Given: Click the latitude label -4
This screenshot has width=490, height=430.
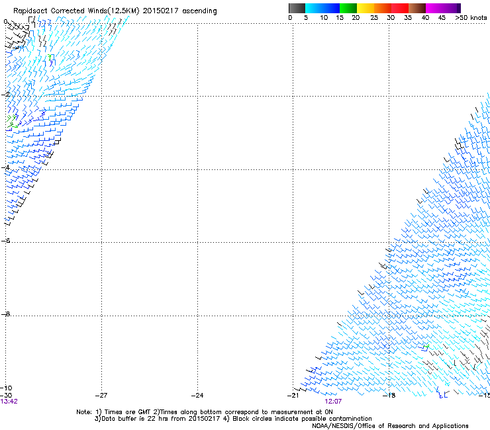Looking at the screenshot, I should tap(5, 167).
